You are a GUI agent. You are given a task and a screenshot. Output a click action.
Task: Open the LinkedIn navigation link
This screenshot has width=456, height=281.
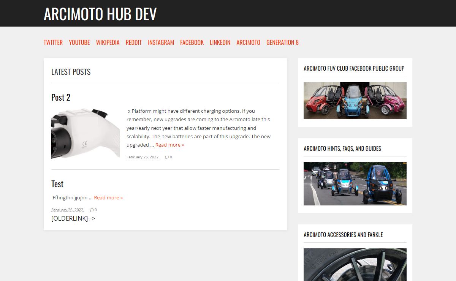[x=220, y=43]
